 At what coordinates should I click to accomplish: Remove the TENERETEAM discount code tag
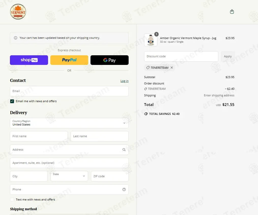coord(172,68)
